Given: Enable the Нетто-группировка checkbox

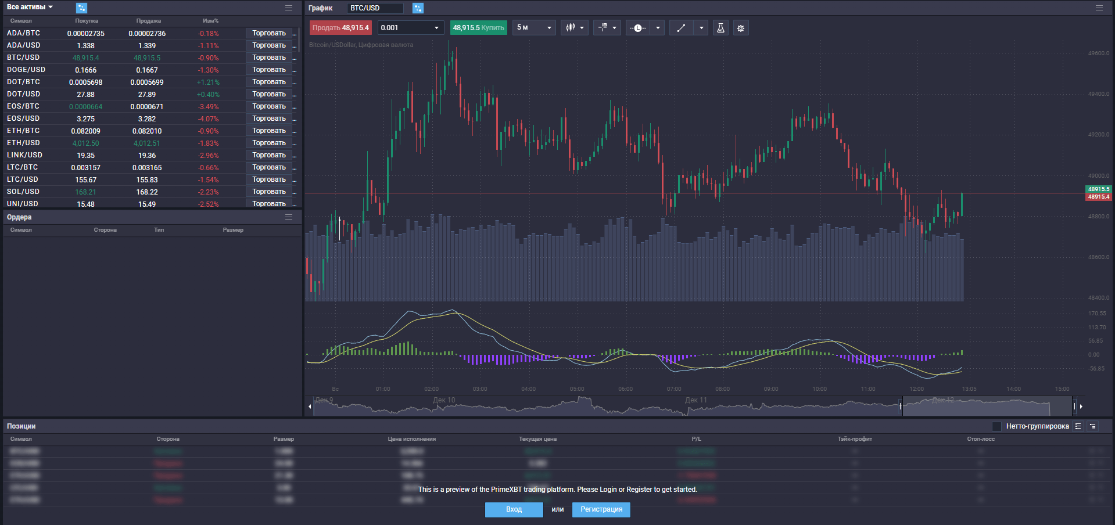Looking at the screenshot, I should click(x=996, y=426).
